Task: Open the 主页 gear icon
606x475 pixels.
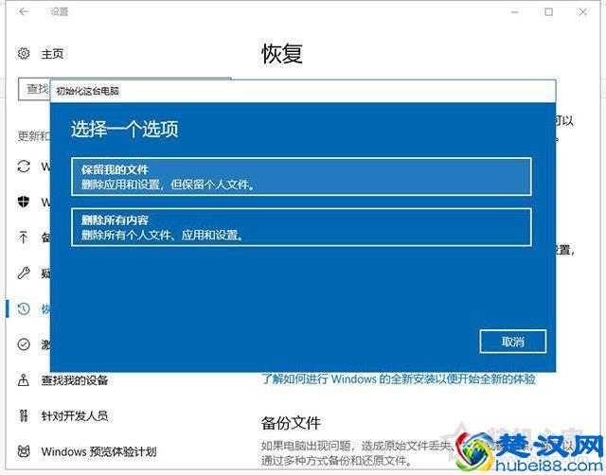Action: point(24,53)
